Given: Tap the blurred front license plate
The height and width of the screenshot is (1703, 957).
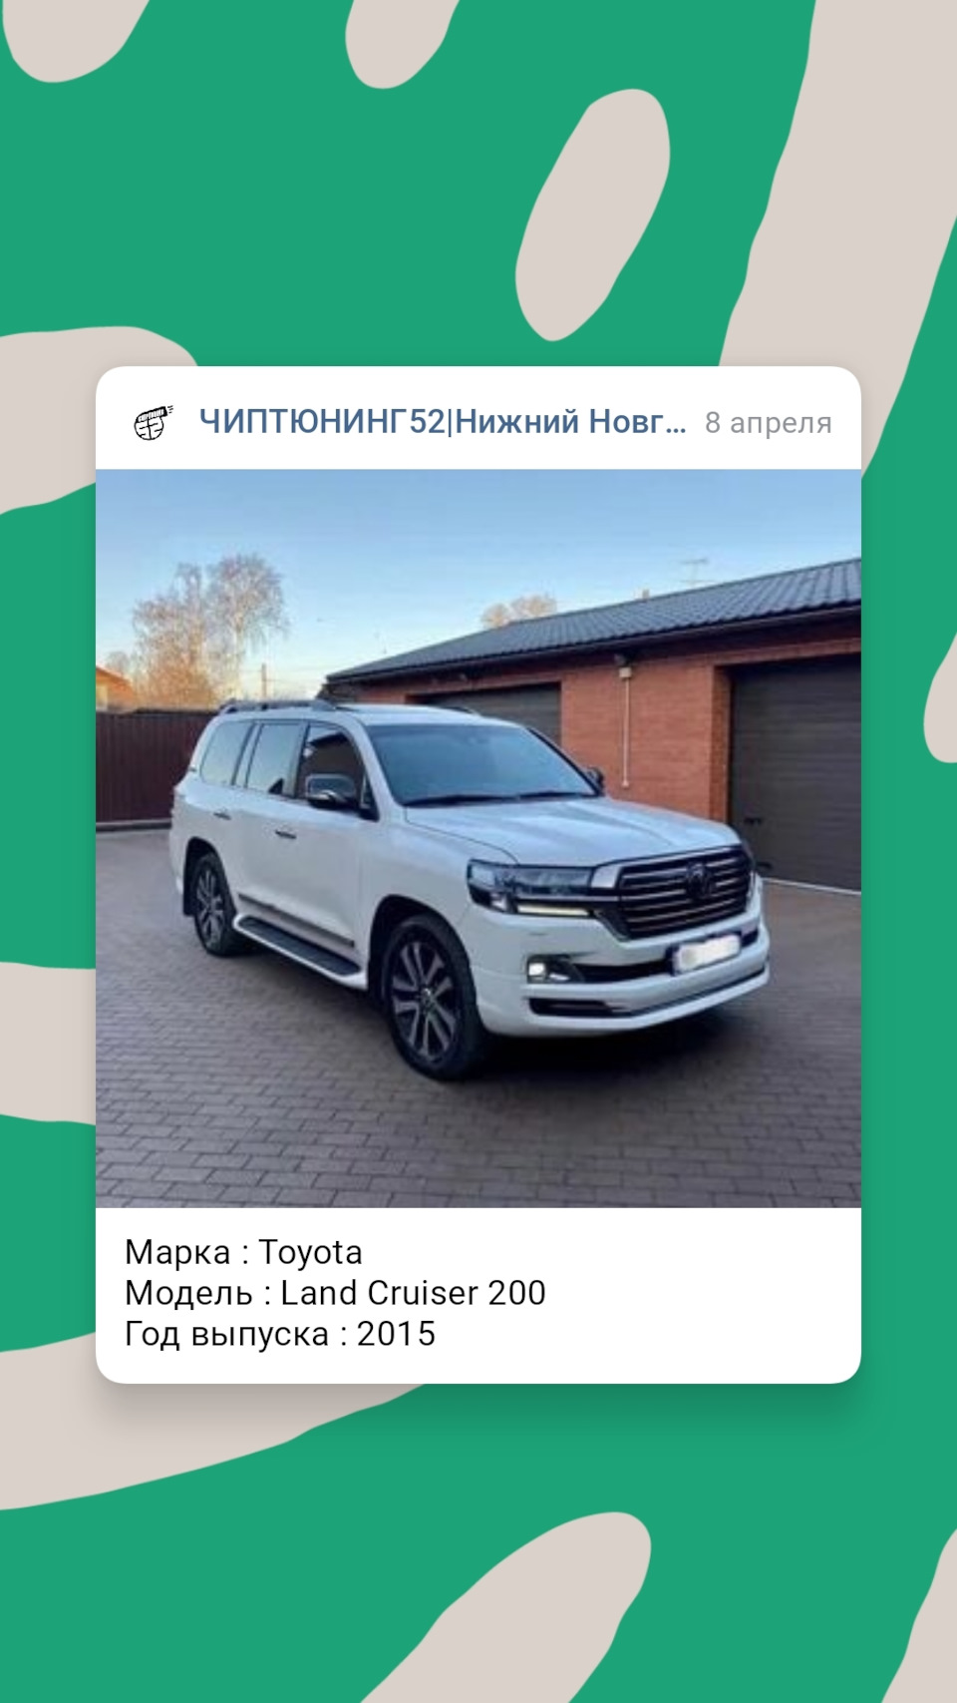Looking at the screenshot, I should click(x=707, y=953).
